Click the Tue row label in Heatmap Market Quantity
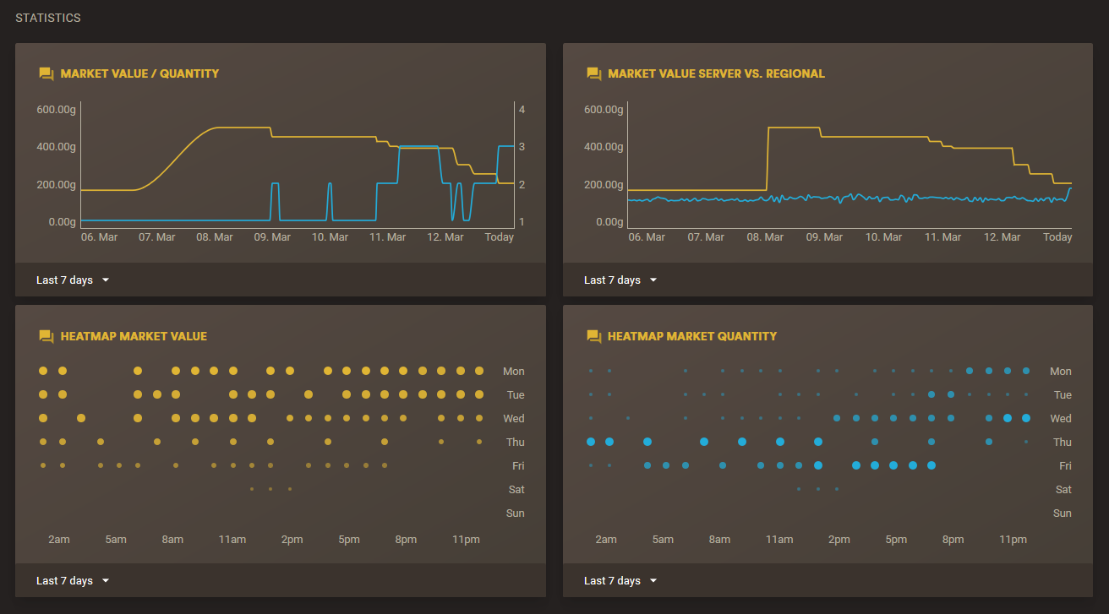This screenshot has width=1109, height=614. [1063, 395]
